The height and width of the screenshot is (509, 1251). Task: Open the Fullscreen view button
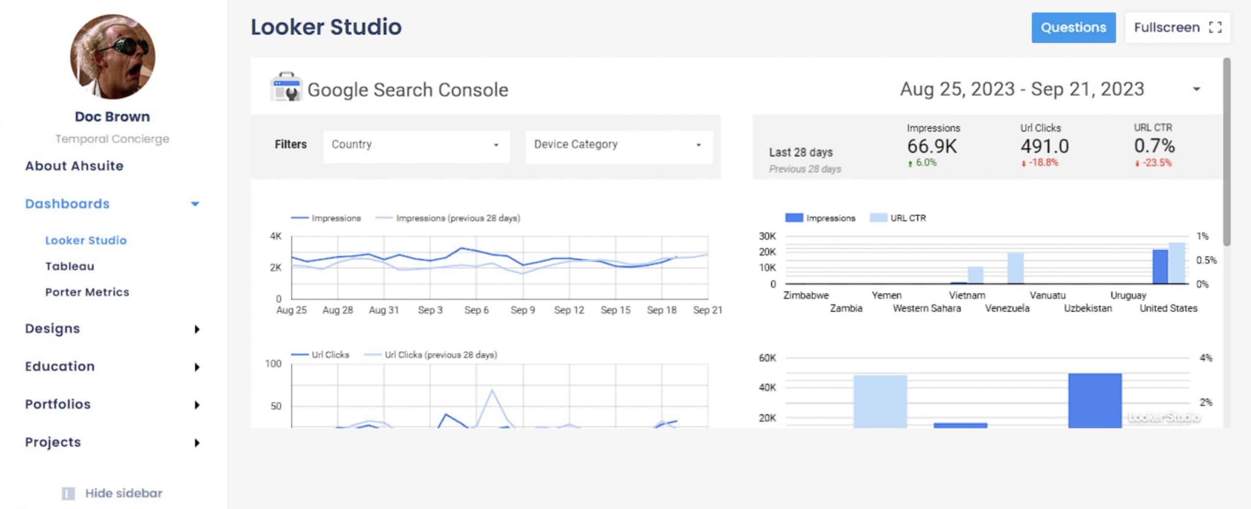[x=1178, y=27]
